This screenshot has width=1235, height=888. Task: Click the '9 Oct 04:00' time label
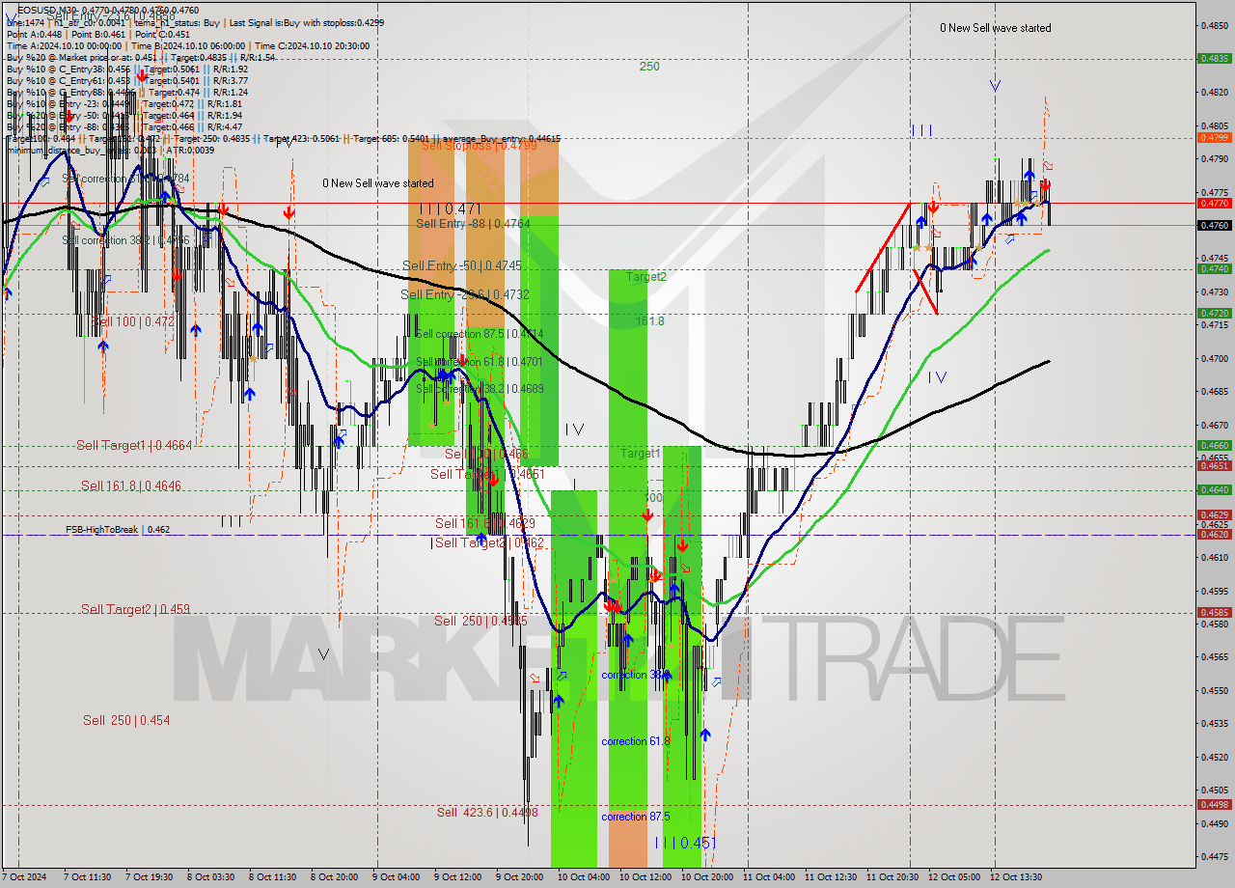(397, 877)
